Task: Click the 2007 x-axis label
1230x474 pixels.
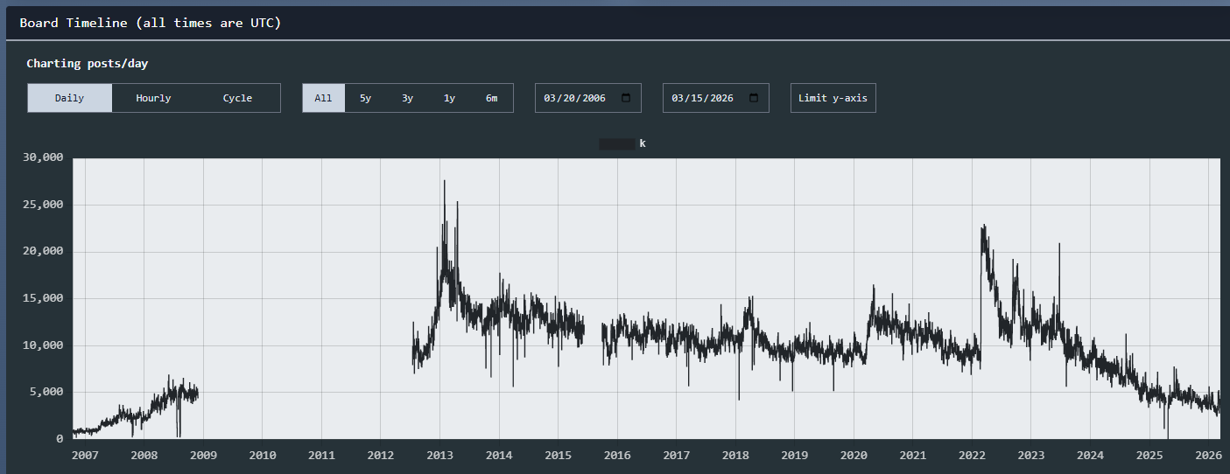Action: [85, 456]
